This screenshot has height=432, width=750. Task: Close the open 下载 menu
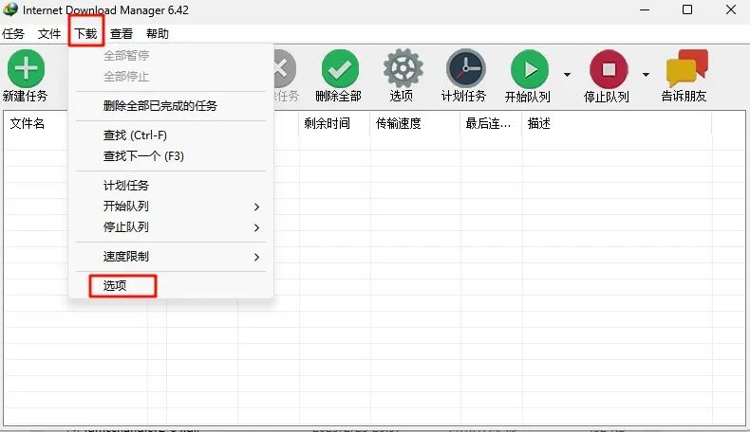[x=86, y=34]
